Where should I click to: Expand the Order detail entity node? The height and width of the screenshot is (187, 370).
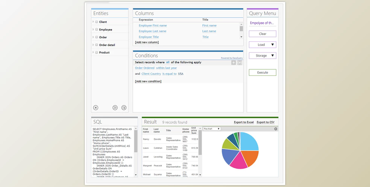93,45
